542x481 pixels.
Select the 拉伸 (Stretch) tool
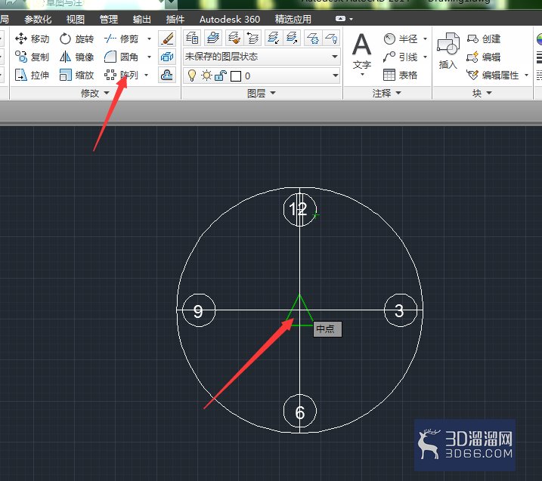pos(33,75)
